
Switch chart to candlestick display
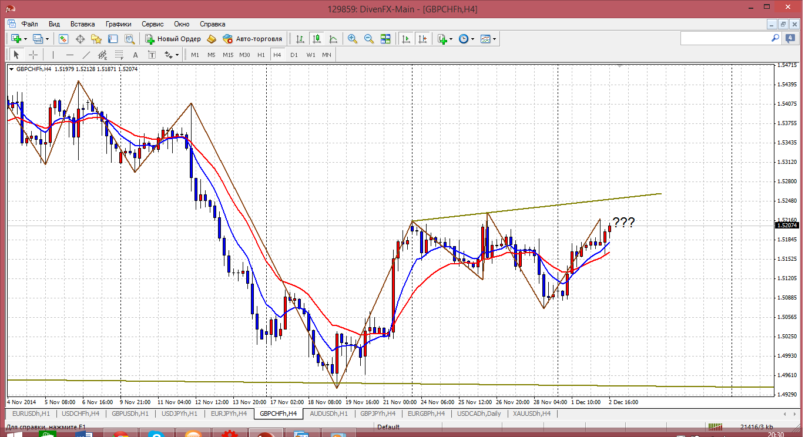[x=317, y=39]
